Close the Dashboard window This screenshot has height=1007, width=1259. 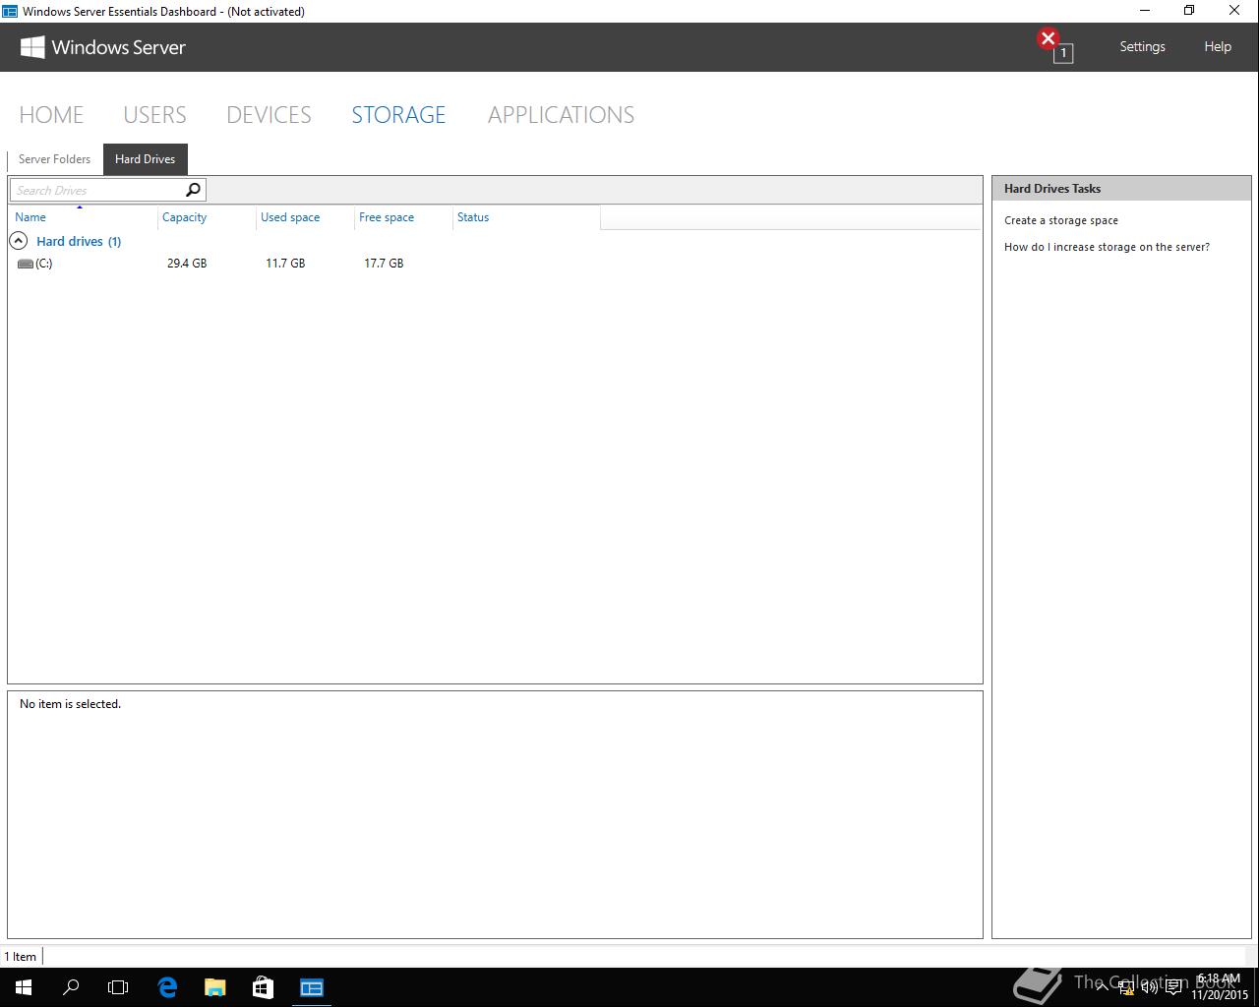pyautogui.click(x=1234, y=11)
